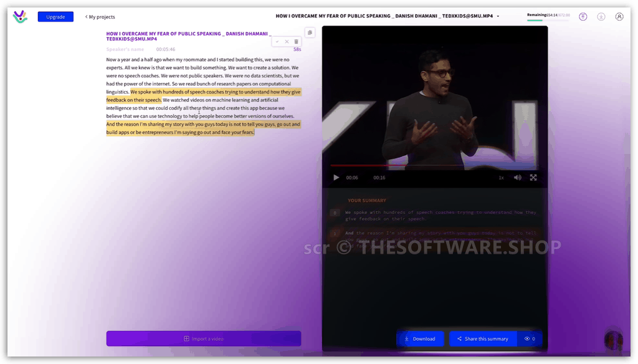Open the user account icon
Screen dimensions: 638x364
[x=619, y=17]
